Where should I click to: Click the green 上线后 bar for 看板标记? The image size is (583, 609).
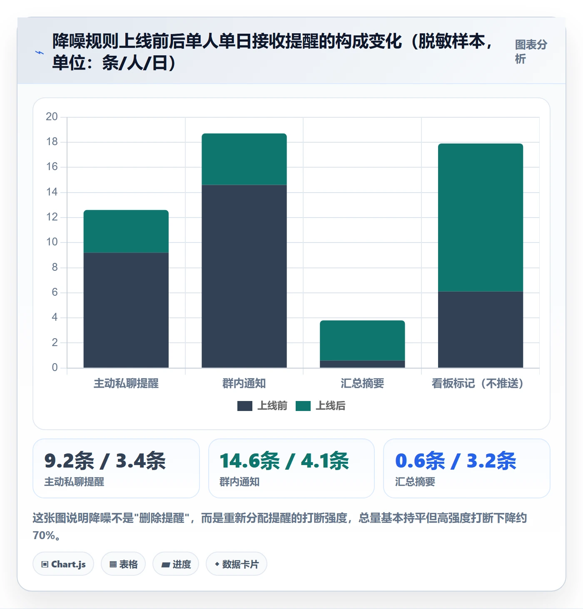[481, 218]
